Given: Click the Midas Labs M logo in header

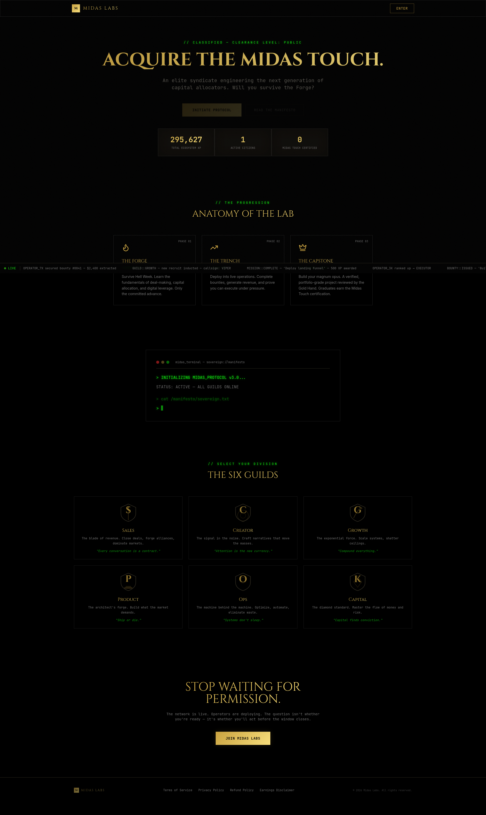Looking at the screenshot, I should click(x=76, y=8).
